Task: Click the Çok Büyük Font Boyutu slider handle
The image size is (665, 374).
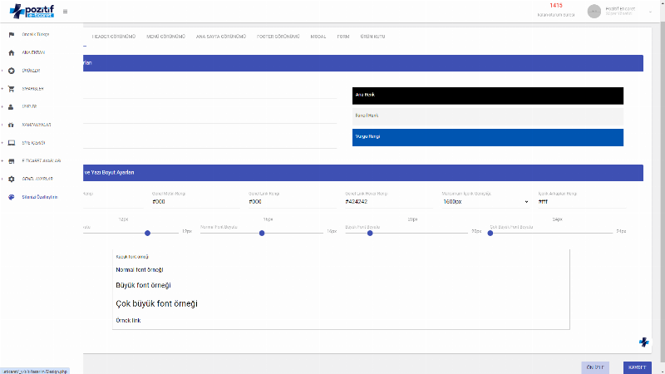Action: click(x=490, y=234)
